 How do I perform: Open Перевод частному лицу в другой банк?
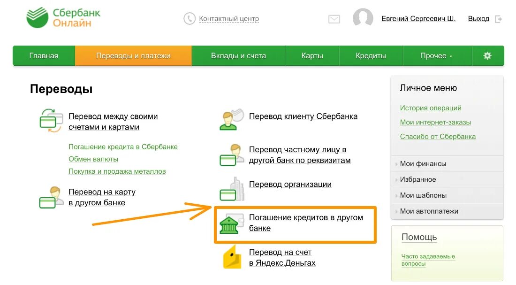pyautogui.click(x=300, y=155)
